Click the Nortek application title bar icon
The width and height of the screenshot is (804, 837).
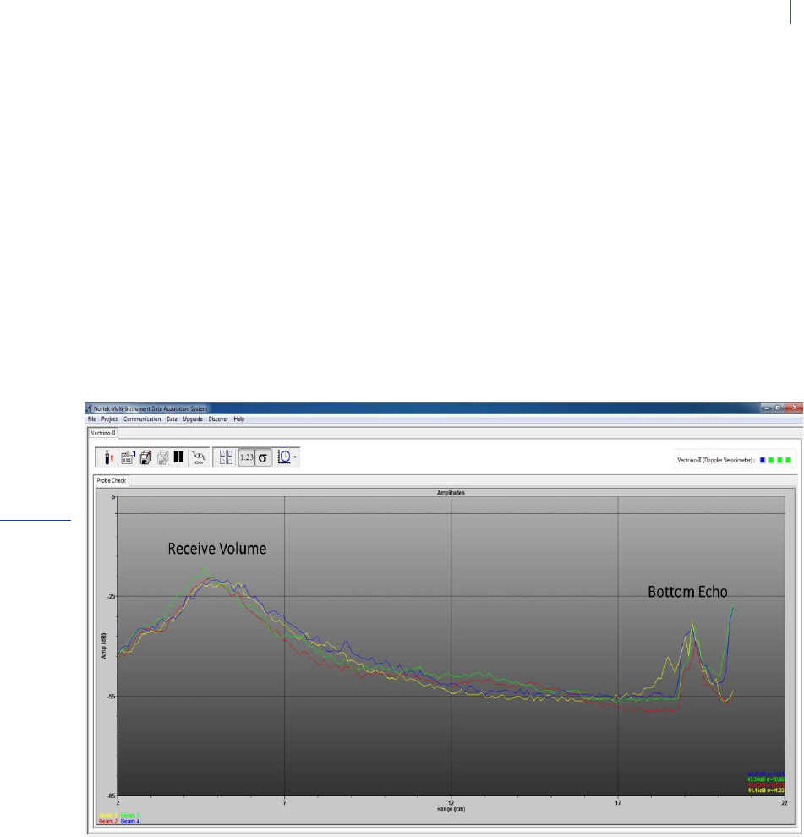coord(89,408)
